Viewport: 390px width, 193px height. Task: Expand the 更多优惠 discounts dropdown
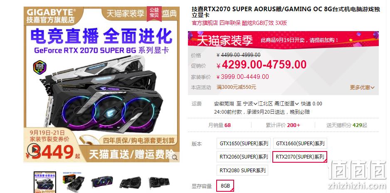click(362, 88)
